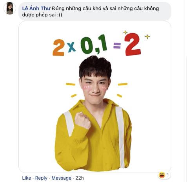Image resolution: width=187 pixels, height=182 pixels.
Task: Click the raised fist in the sticker
Action: [83, 120]
